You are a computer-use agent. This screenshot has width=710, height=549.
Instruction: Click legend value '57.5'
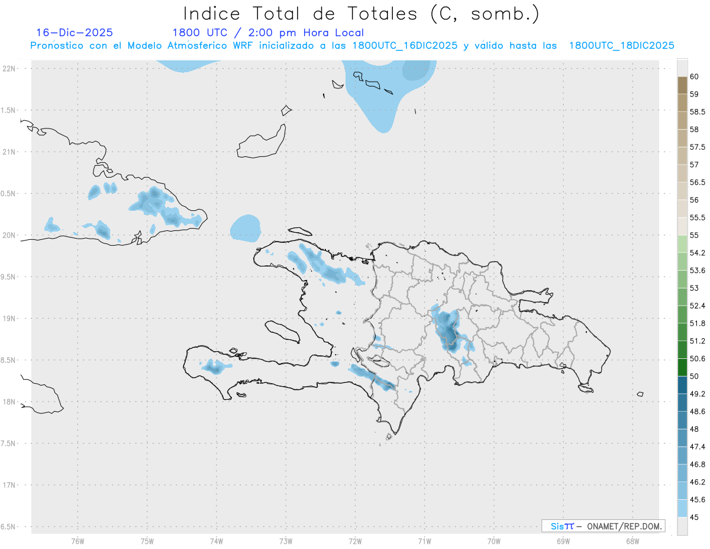click(x=698, y=147)
